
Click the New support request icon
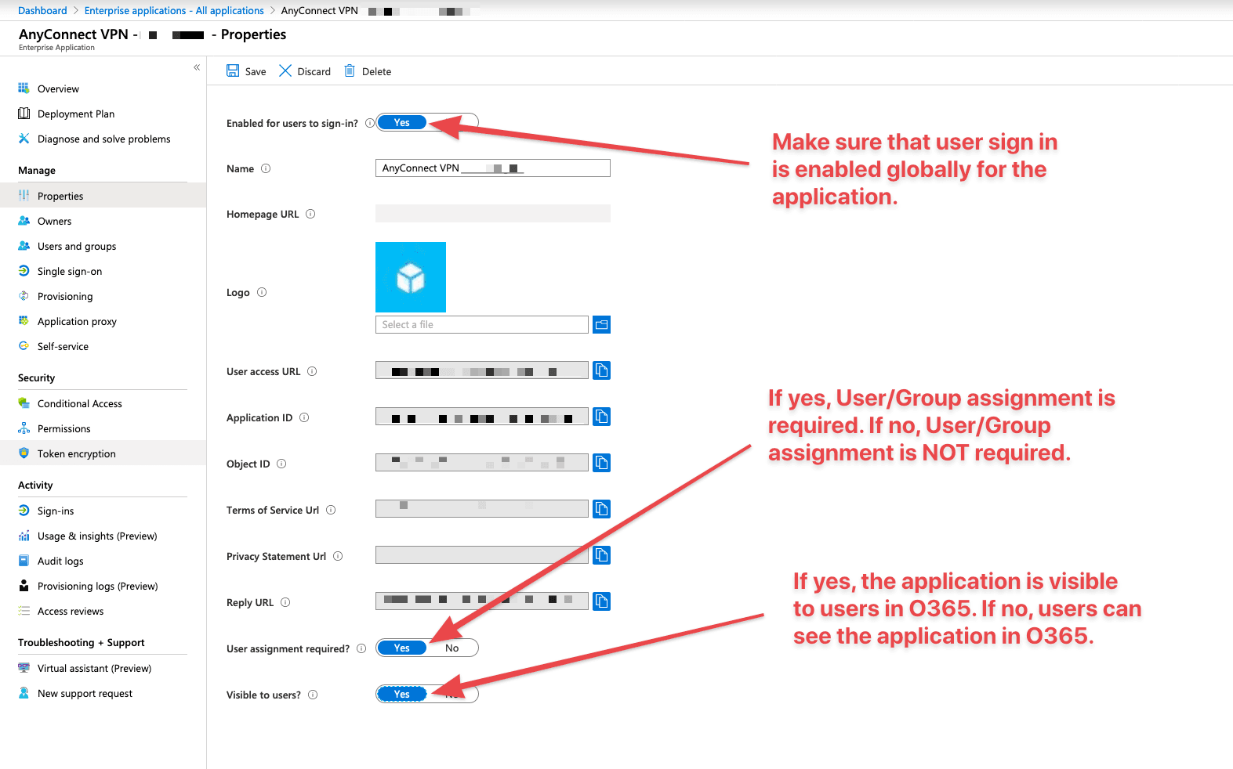(24, 693)
